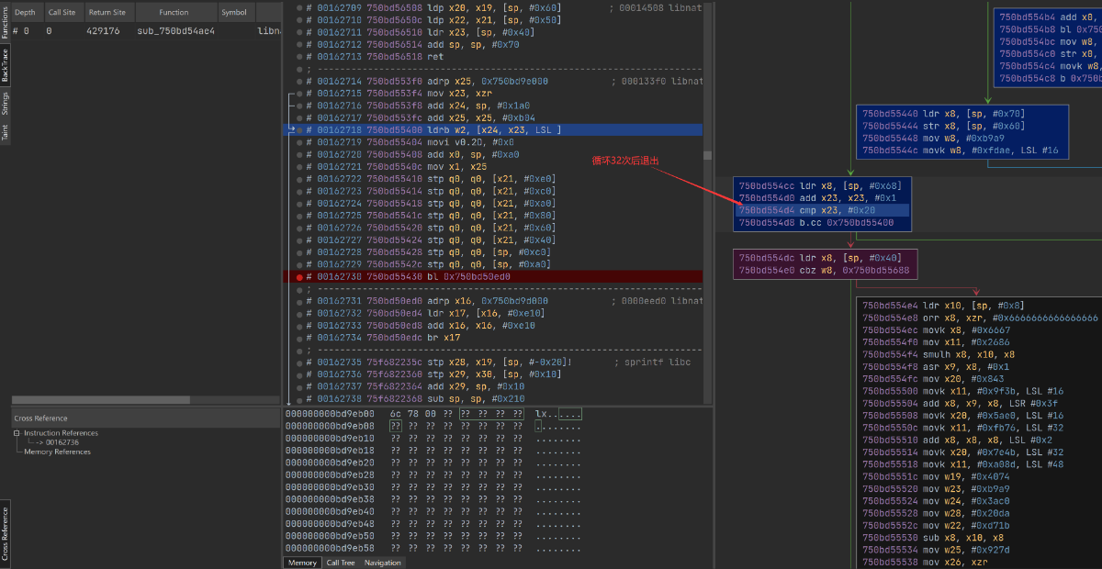Screen dimensions: 1102x569
Task: Switch to the Call Tree tab
Action: pyautogui.click(x=341, y=563)
